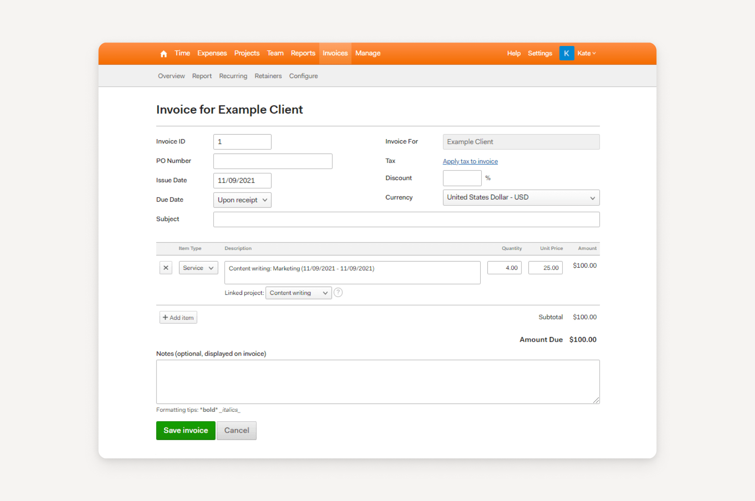Viewport: 755px width, 501px height.
Task: Apply tax to invoice
Action: tap(470, 161)
